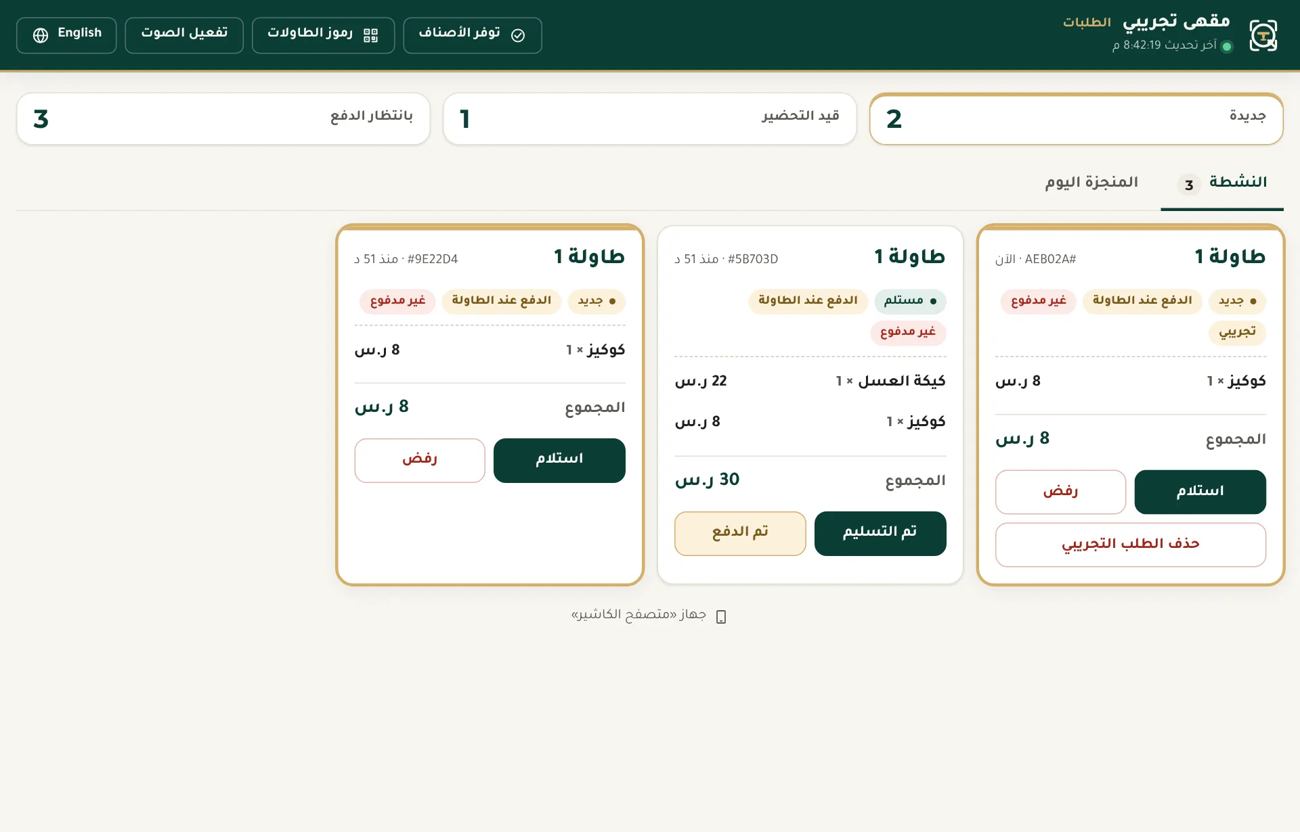This screenshot has width=1300, height=832.
Task: Enable sound with تفعيل الصوت button
Action: coord(184,35)
